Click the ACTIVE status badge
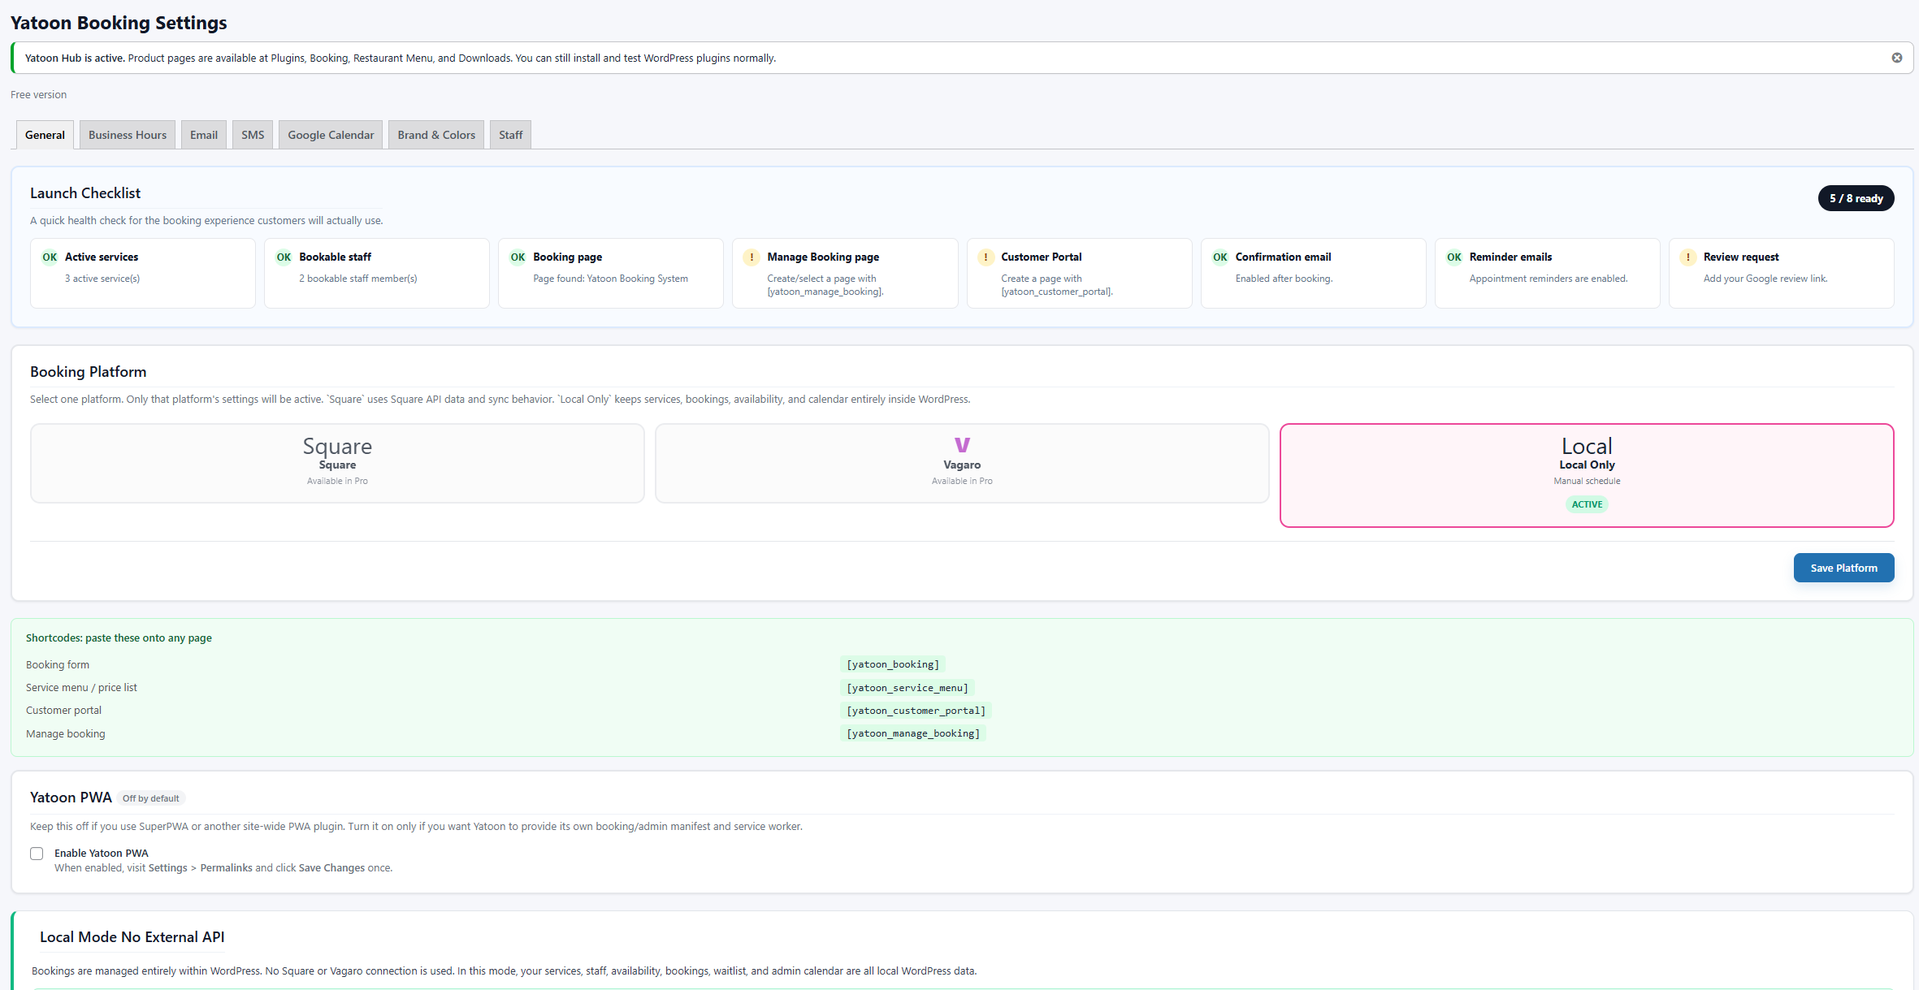The height and width of the screenshot is (990, 1919). click(1587, 504)
